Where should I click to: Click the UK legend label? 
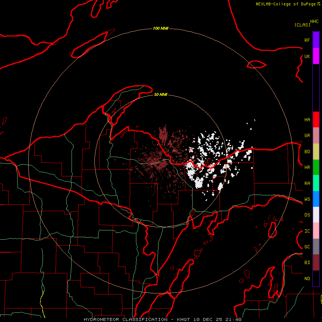point(307,56)
